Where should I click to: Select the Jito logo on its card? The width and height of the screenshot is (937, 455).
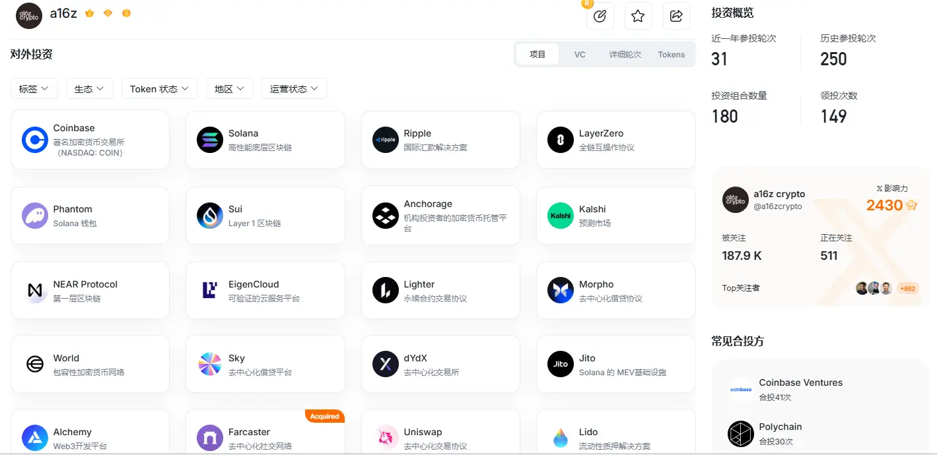tap(560, 363)
